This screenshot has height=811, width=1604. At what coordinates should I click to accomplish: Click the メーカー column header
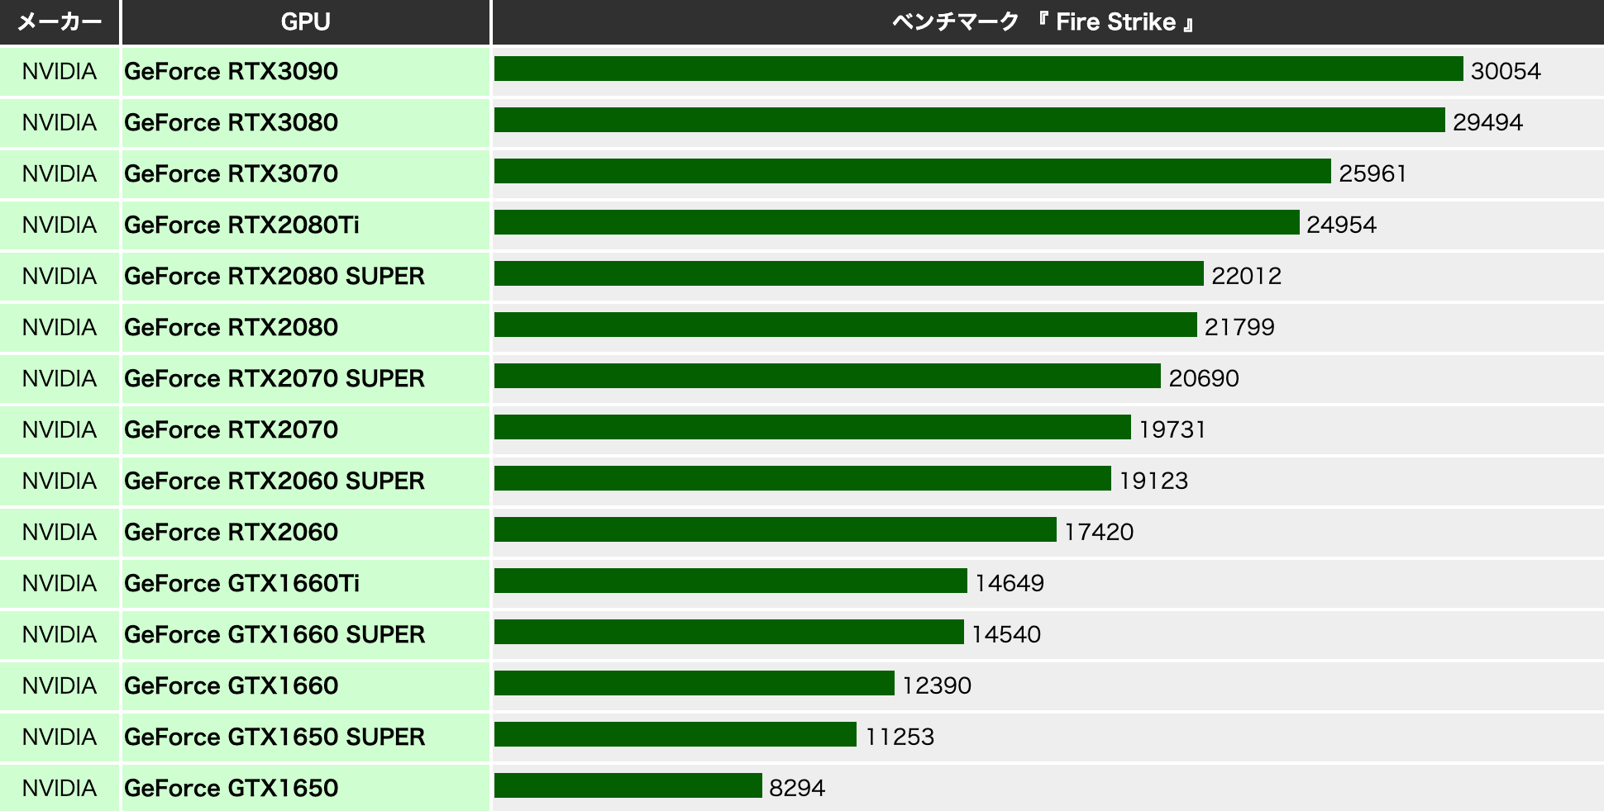coord(60,22)
